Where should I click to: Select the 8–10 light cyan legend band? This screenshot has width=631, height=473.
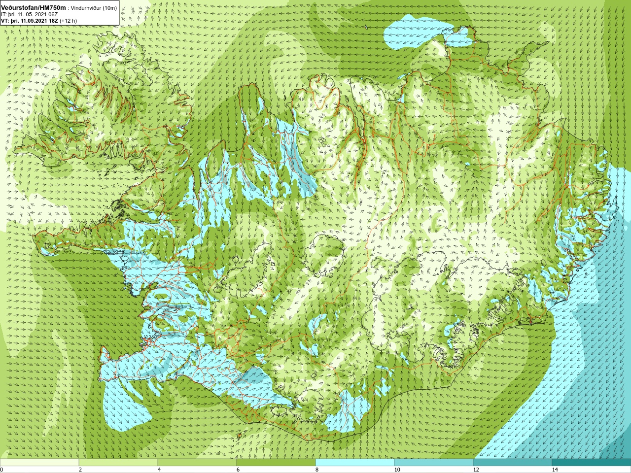tap(355, 463)
